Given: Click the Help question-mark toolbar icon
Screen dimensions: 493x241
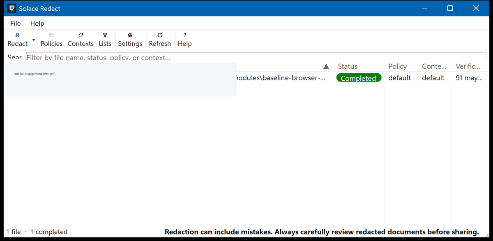Looking at the screenshot, I should pos(185,36).
